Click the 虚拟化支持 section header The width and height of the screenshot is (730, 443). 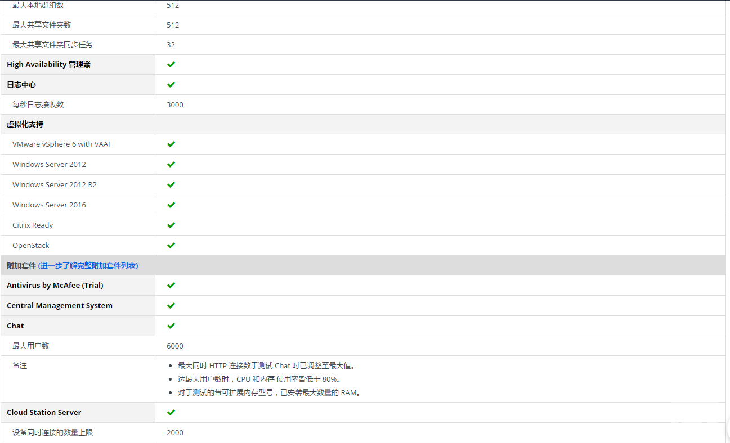(x=25, y=124)
